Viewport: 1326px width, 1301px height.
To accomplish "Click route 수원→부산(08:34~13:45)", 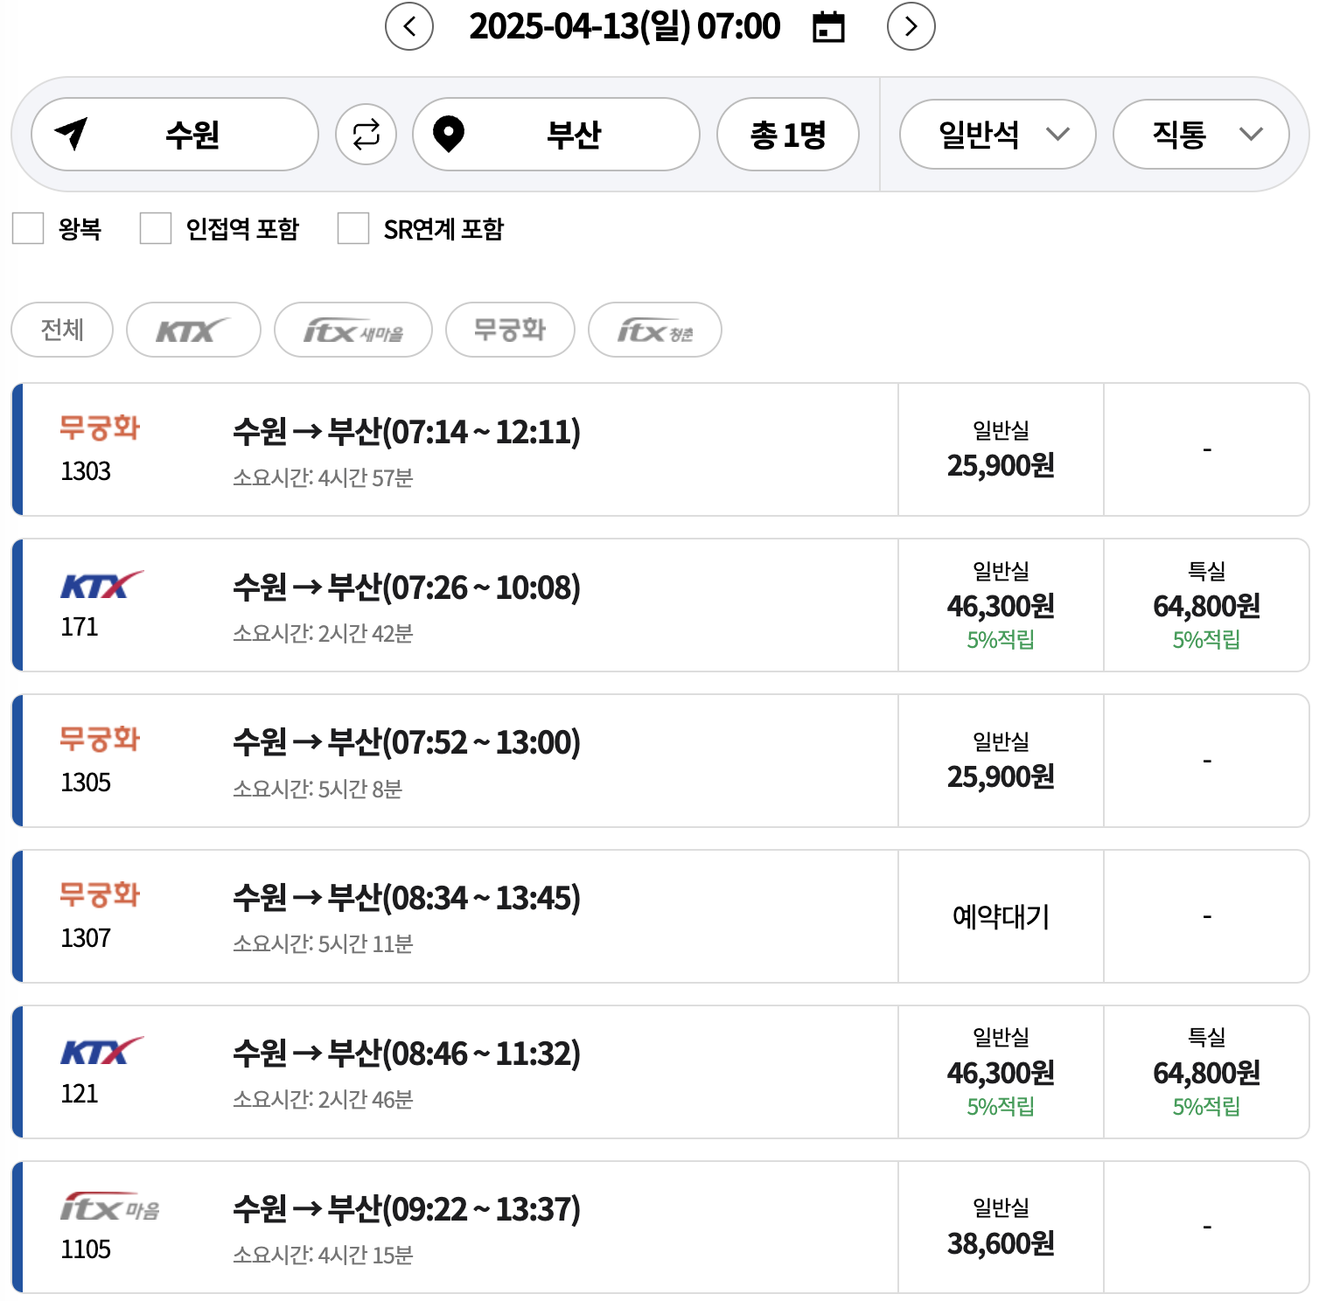I will [x=407, y=897].
